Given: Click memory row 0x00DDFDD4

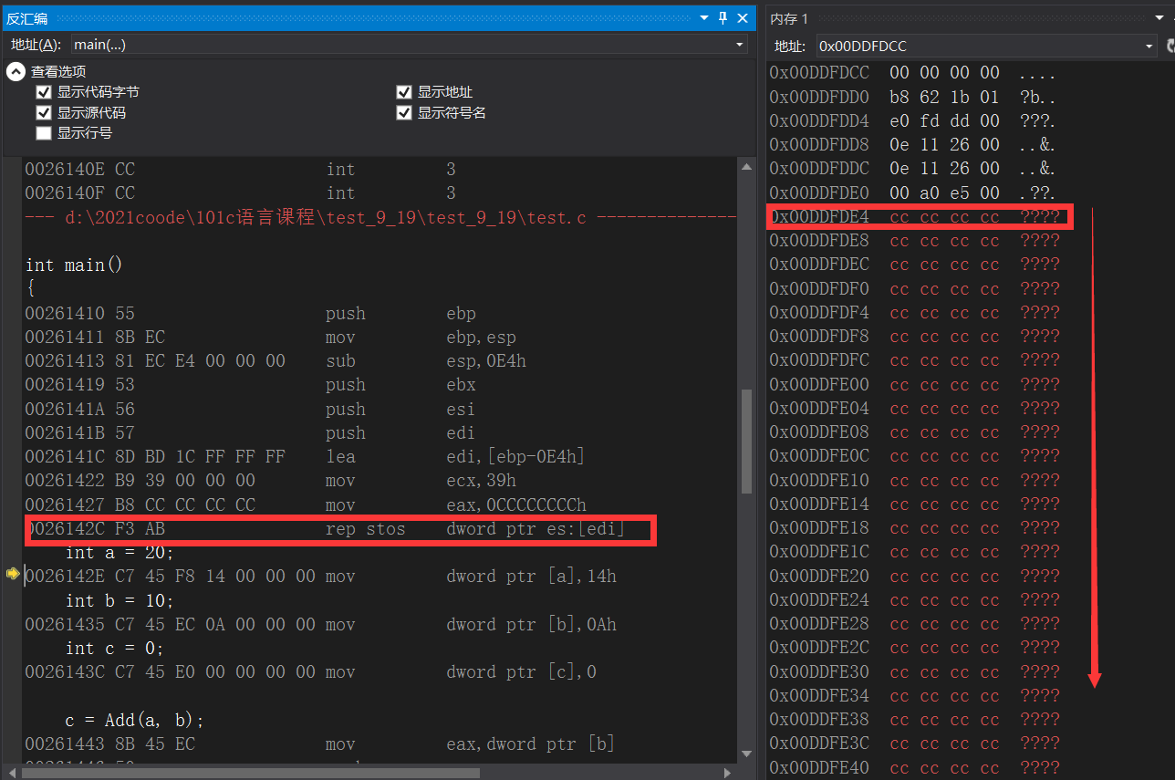Looking at the screenshot, I should point(913,120).
